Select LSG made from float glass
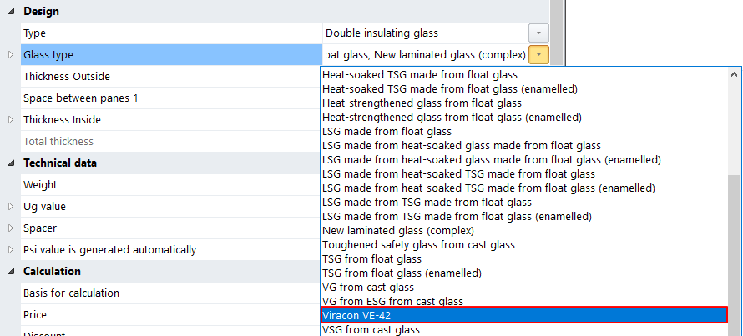Screen dimensions: 743x336 pyautogui.click(x=387, y=131)
